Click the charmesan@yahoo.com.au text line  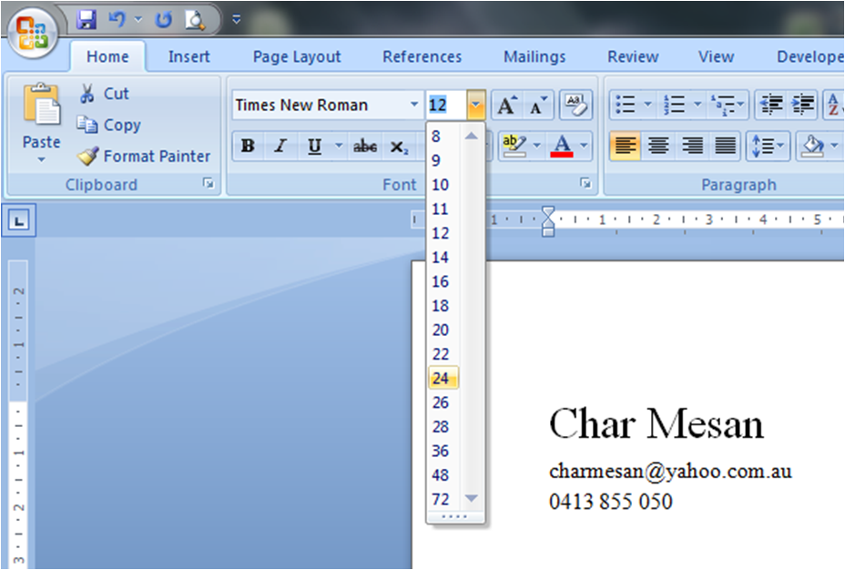[670, 472]
